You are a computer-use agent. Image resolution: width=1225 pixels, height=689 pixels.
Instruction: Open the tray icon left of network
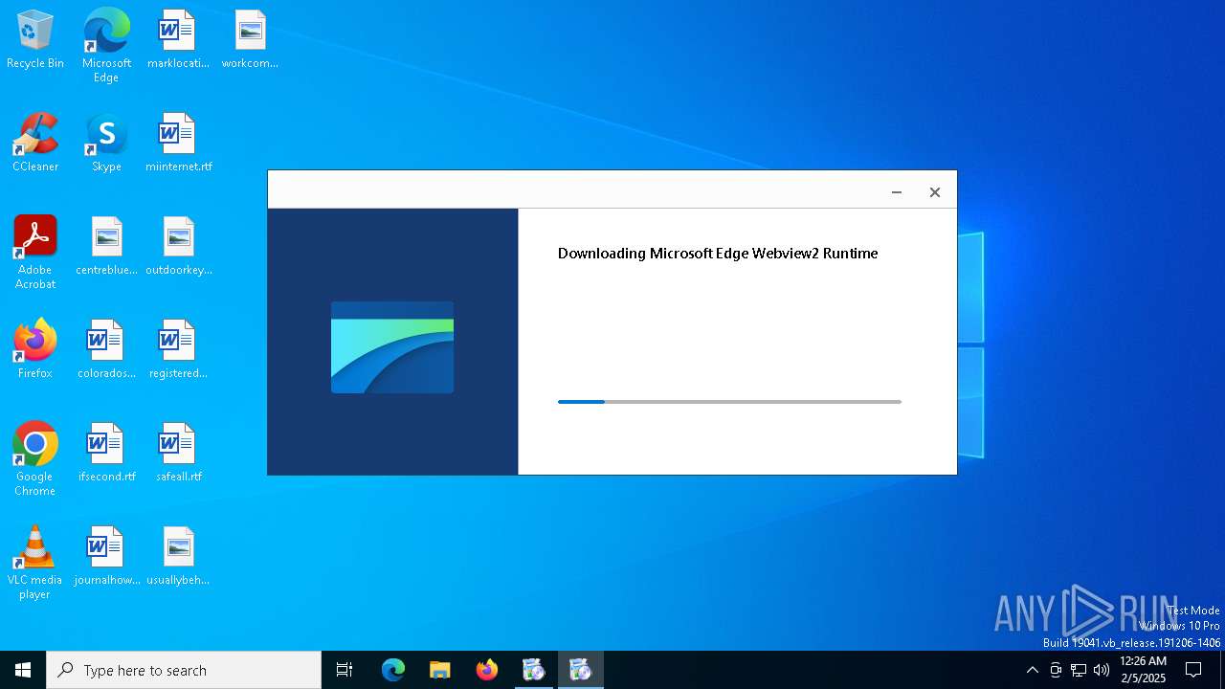point(1056,670)
